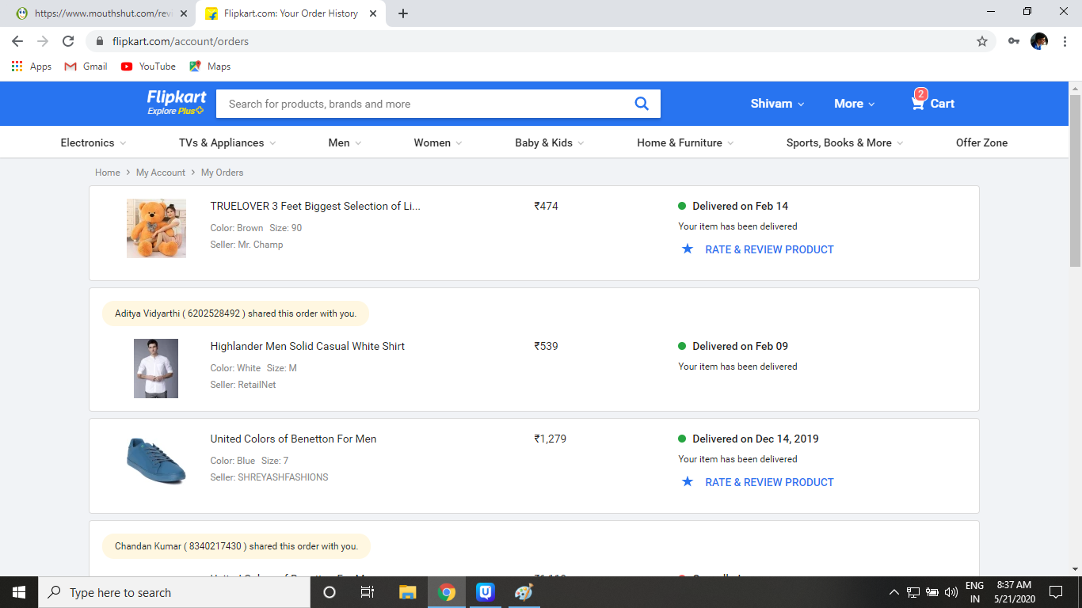This screenshot has width=1082, height=608.
Task: Expand the More dropdown in the header
Action: click(x=854, y=104)
